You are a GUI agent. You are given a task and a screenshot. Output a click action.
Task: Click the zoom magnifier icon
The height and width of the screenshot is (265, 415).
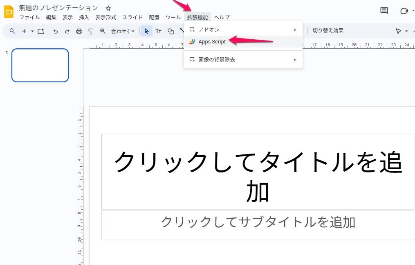[x=103, y=31]
